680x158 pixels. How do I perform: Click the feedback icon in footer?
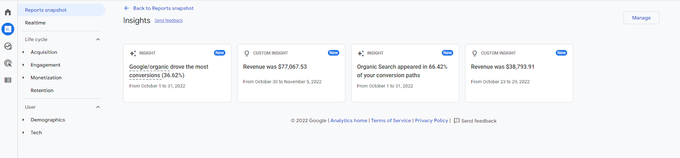457,121
